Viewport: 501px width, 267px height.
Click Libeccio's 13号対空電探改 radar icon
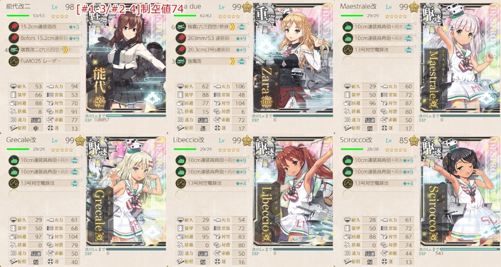[x=180, y=183]
